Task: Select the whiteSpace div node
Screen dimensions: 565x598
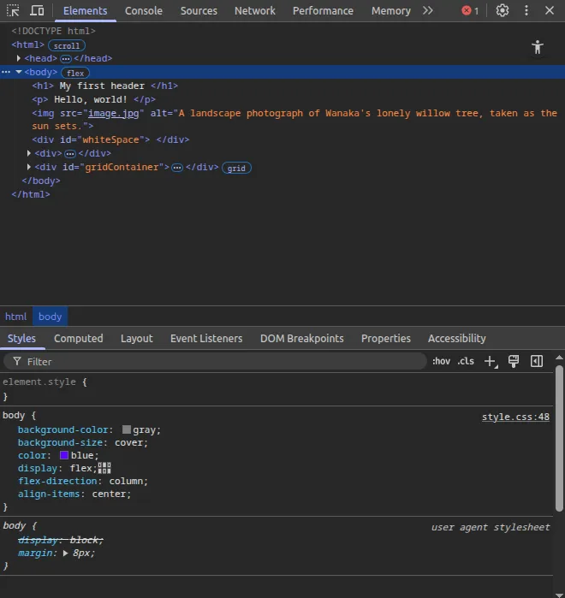Action: coord(110,139)
